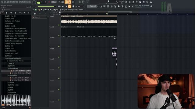Open the Channel Rack view icon
The image size is (195, 109).
point(108,6)
